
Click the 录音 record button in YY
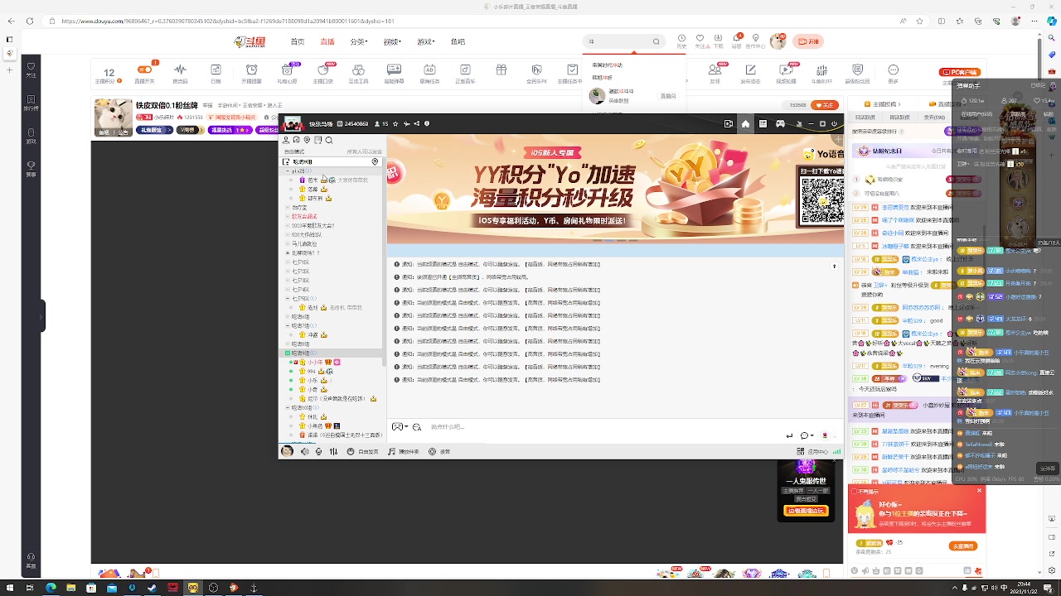439,452
